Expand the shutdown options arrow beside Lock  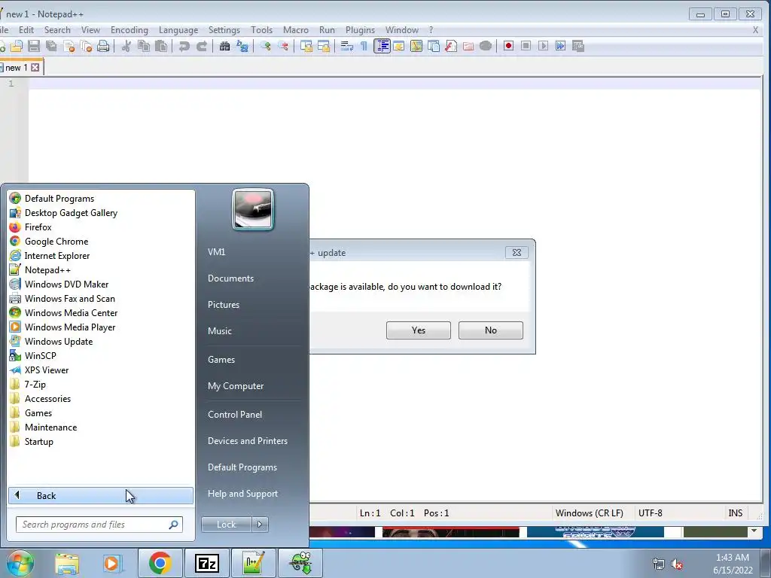pos(260,525)
